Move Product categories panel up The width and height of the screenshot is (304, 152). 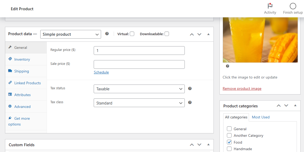[x=279, y=106]
